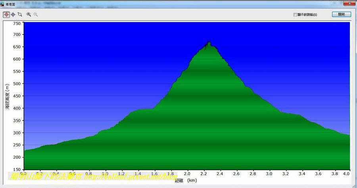The image size is (357, 188).
Task: Click the summit peak of the elevation profile
Action: click(209, 42)
